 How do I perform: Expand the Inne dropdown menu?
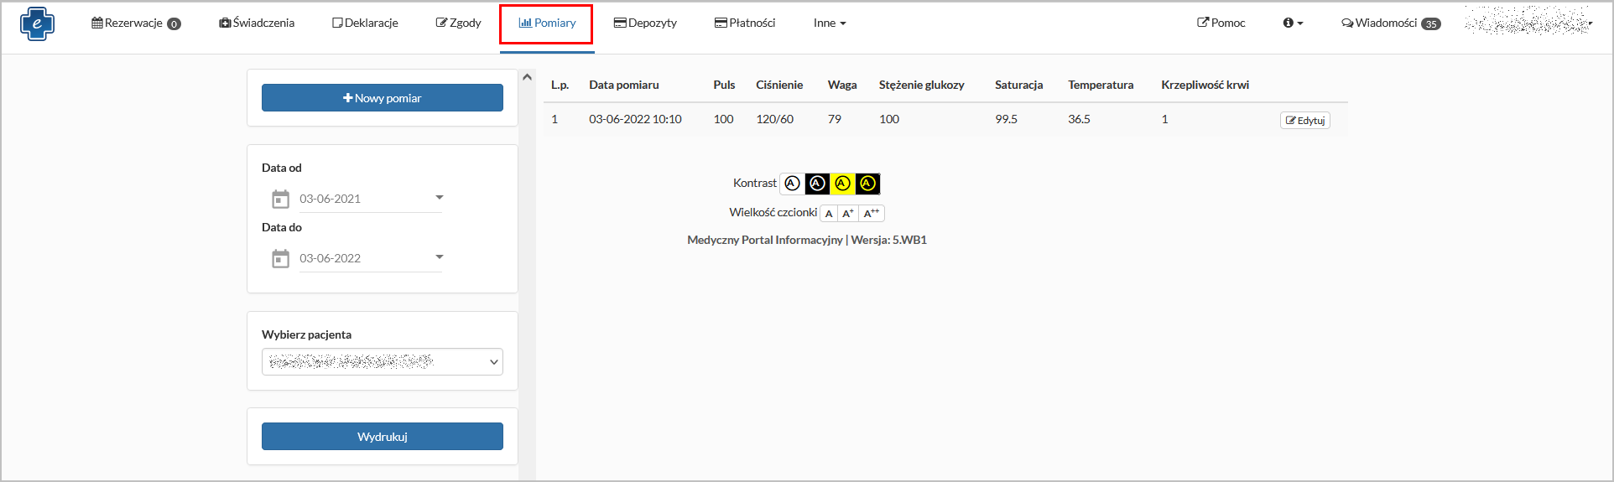(x=830, y=23)
